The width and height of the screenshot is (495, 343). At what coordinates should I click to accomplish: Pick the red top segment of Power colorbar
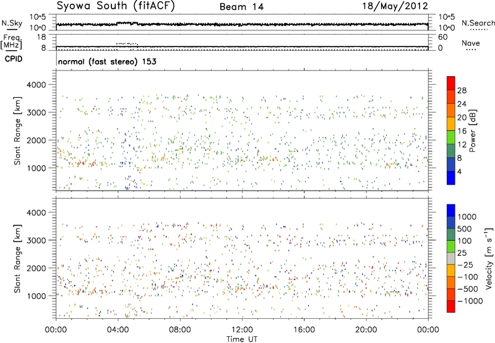pyautogui.click(x=451, y=83)
